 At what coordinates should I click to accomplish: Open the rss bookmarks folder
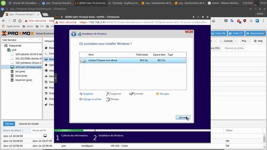click(40, 26)
